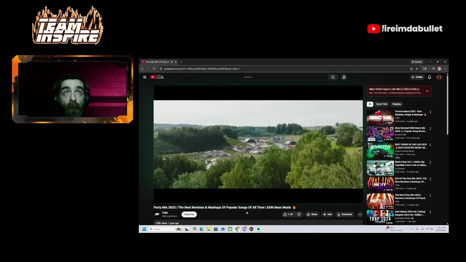Open options menu for The Best Party Mix
This screenshot has height=262, width=466.
[x=430, y=195]
